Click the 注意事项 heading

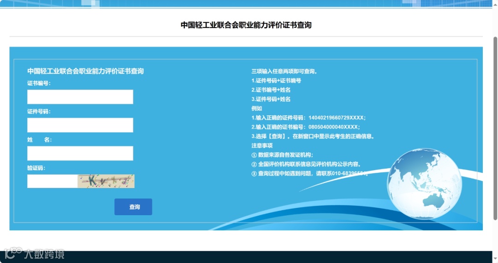click(262, 145)
